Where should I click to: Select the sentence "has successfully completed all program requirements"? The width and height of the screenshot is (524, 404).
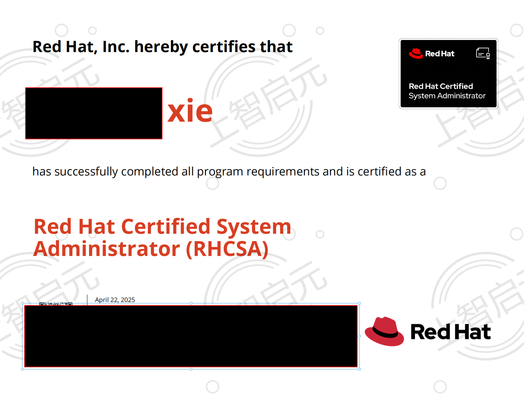[x=176, y=172]
